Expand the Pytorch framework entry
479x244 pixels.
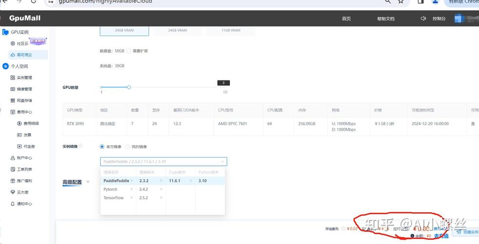[118, 189]
